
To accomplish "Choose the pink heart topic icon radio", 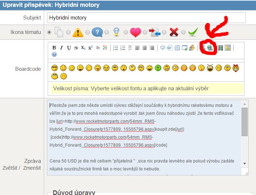I will tap(125, 32).
